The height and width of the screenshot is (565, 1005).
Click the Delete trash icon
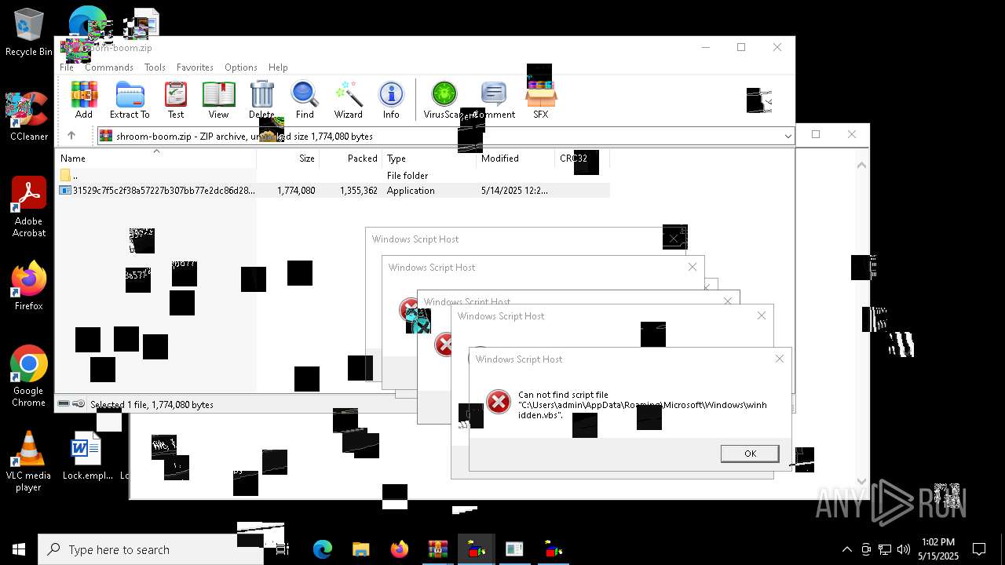click(261, 100)
